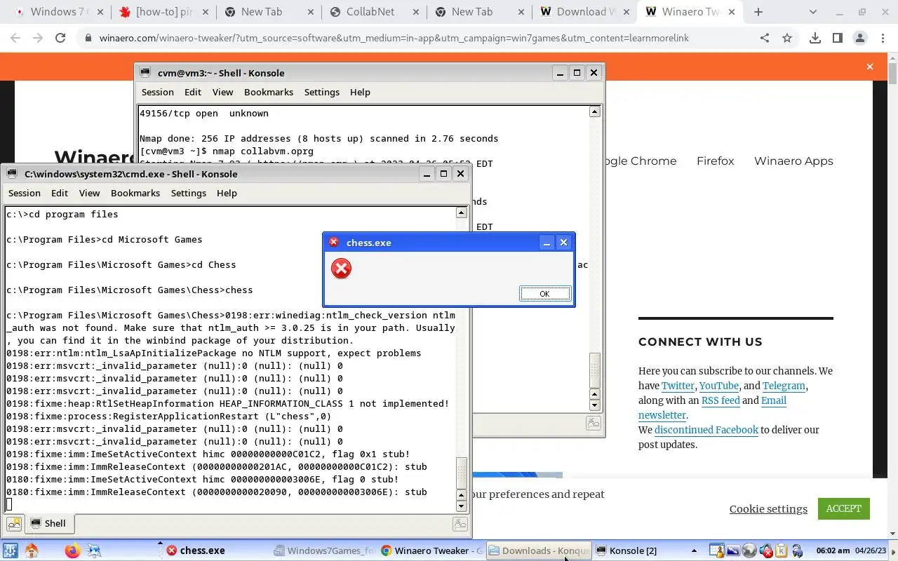Follow the YouTube link
This screenshot has width=898, height=561.
[718, 386]
